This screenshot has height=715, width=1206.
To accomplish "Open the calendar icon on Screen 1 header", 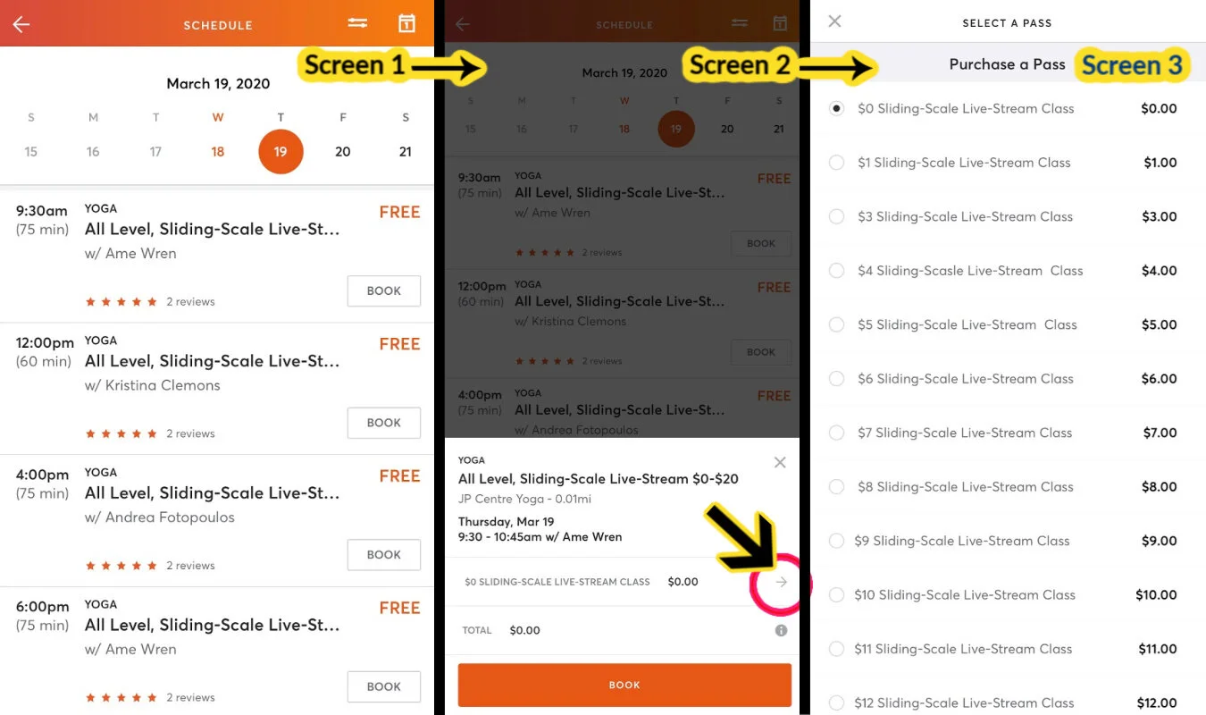I will pyautogui.click(x=406, y=23).
